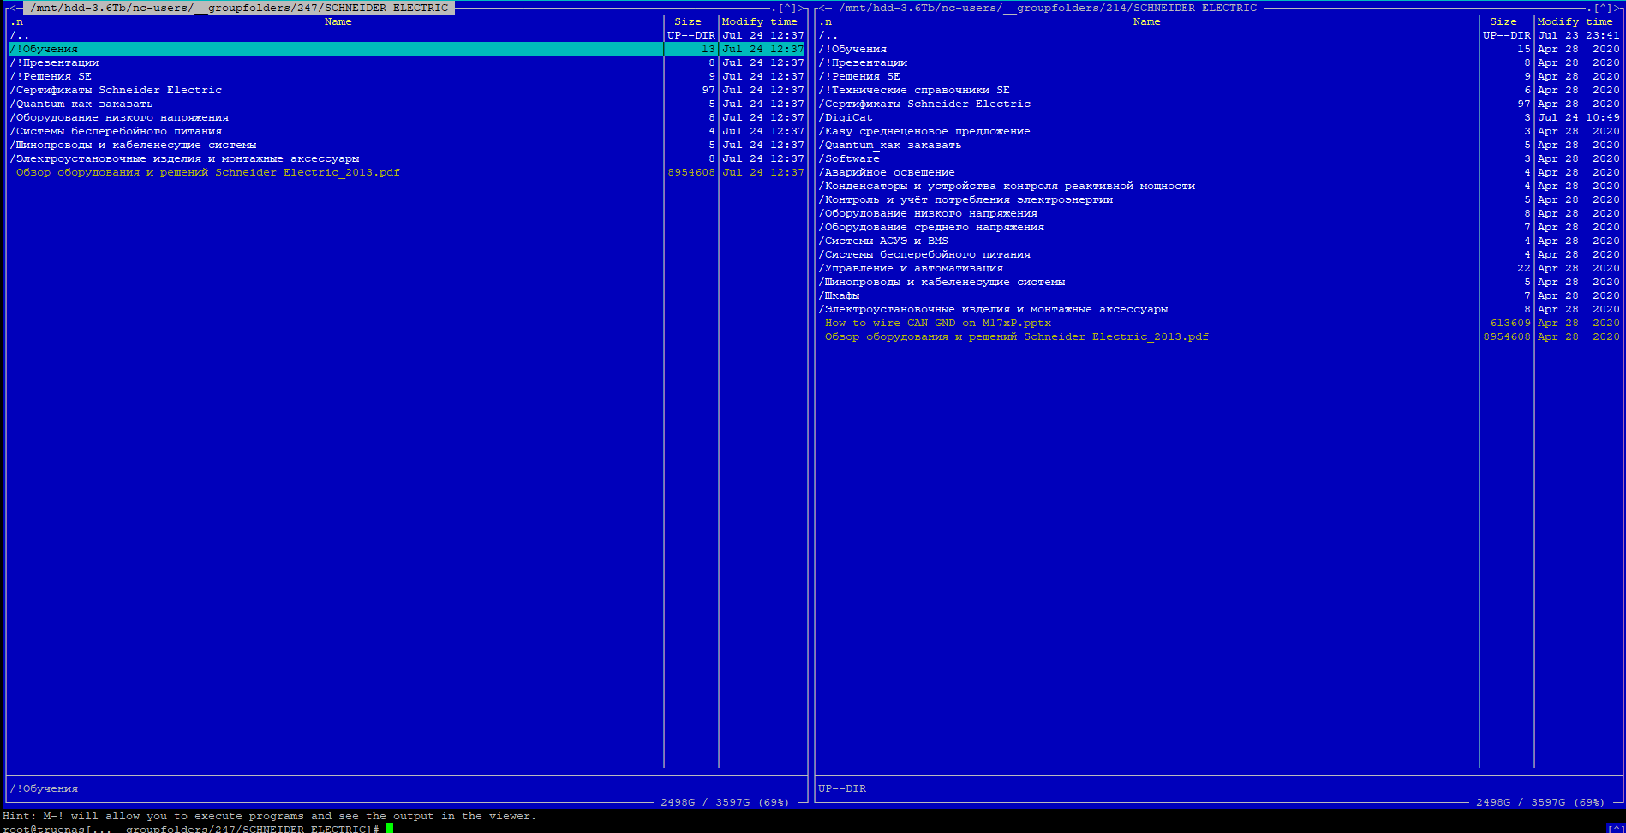Select /Оборудование среднего напряжения folder
Screen dimensions: 1626x833
(1219, 227)
